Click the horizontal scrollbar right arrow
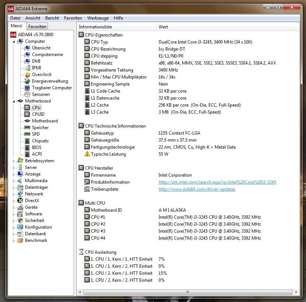Image resolution: width=306 pixels, height=302 pixels. click(x=296, y=292)
